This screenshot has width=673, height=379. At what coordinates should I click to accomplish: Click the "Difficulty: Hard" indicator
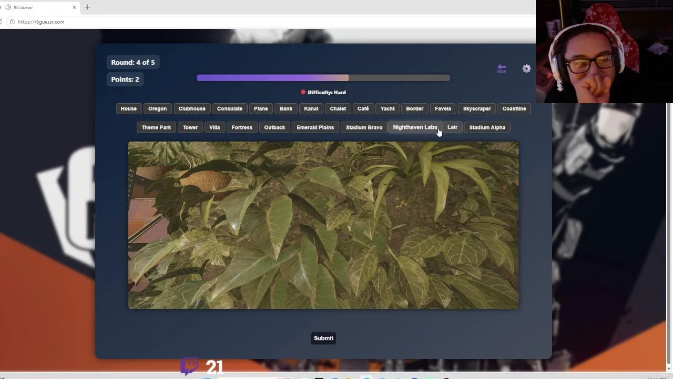(x=323, y=92)
